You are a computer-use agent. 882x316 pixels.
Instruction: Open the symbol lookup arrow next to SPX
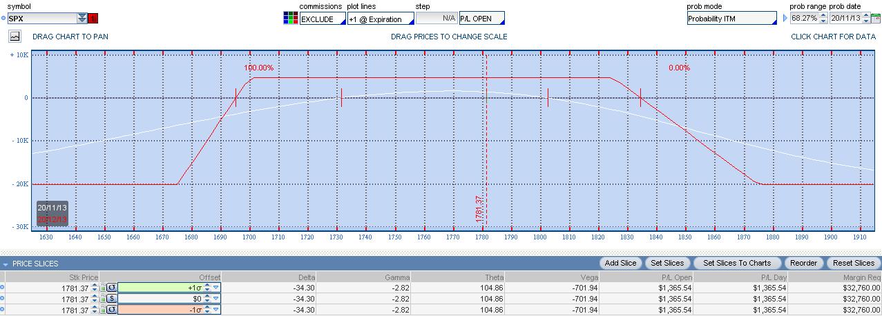tap(82, 18)
